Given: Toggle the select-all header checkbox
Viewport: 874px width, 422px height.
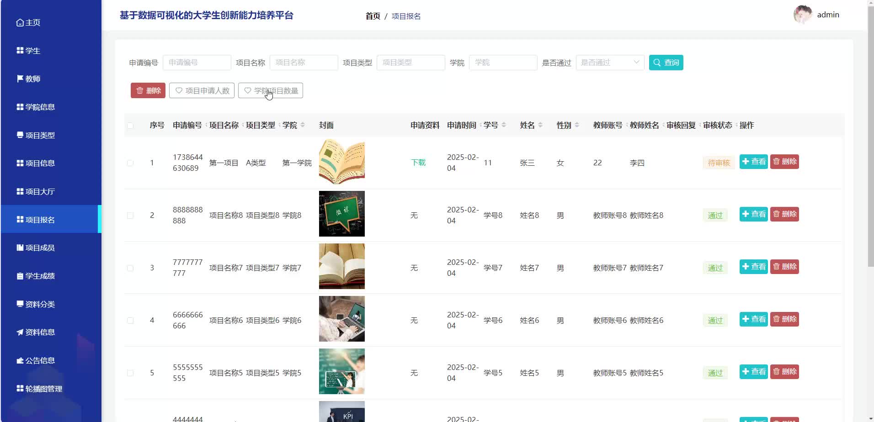Looking at the screenshot, I should pyautogui.click(x=130, y=126).
